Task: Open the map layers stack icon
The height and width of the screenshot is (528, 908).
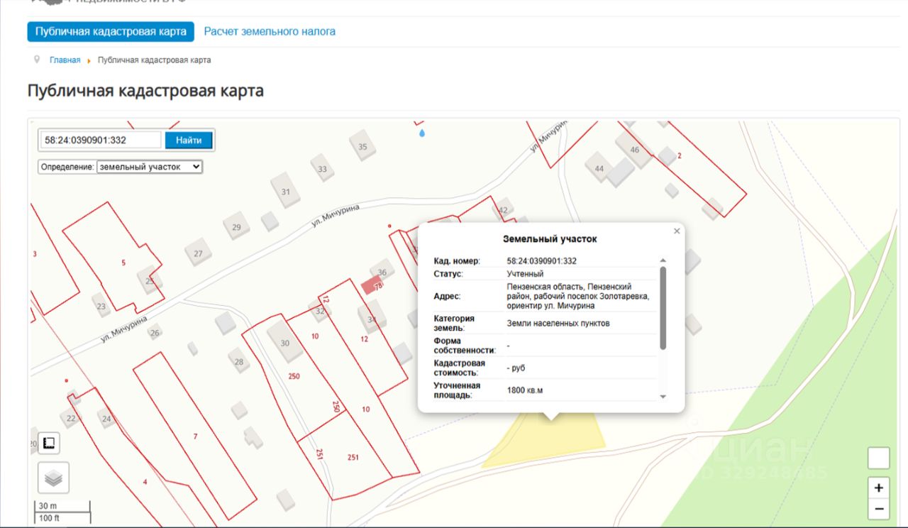Action: coord(53,478)
